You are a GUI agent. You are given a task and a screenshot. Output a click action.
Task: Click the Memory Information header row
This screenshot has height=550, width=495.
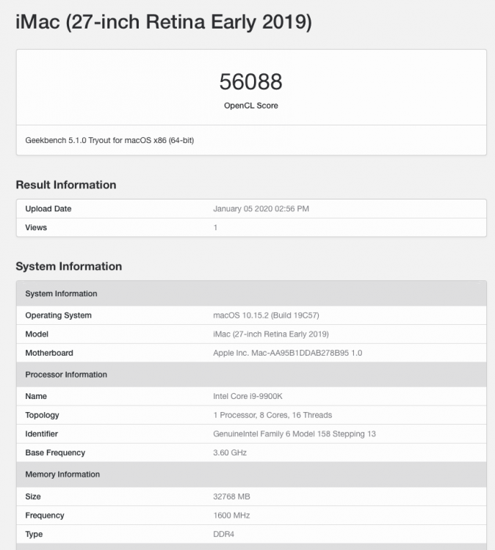[251, 474]
